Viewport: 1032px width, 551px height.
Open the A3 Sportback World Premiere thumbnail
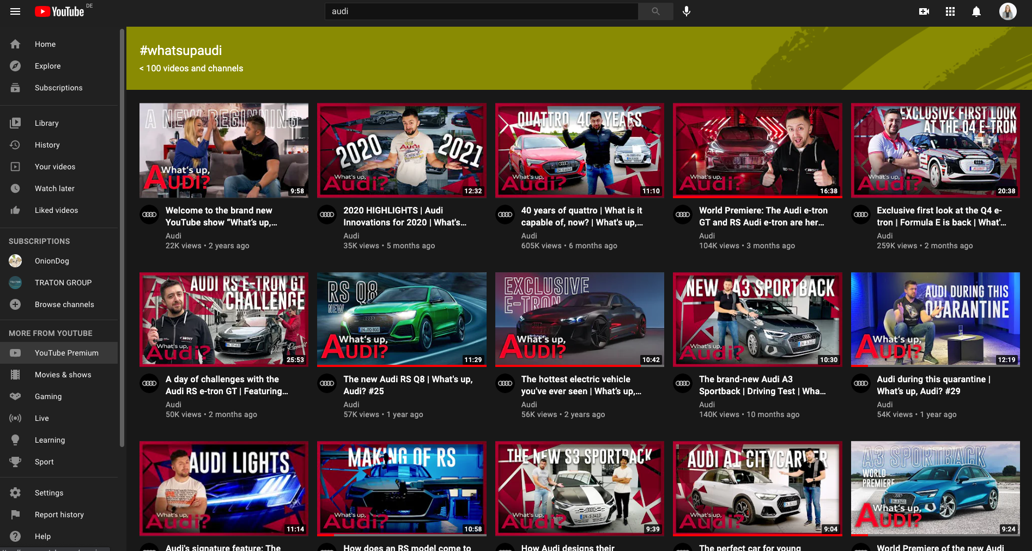click(936, 488)
